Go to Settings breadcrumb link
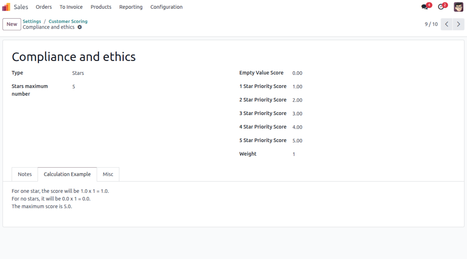This screenshot has height=259, width=467. pos(32,21)
